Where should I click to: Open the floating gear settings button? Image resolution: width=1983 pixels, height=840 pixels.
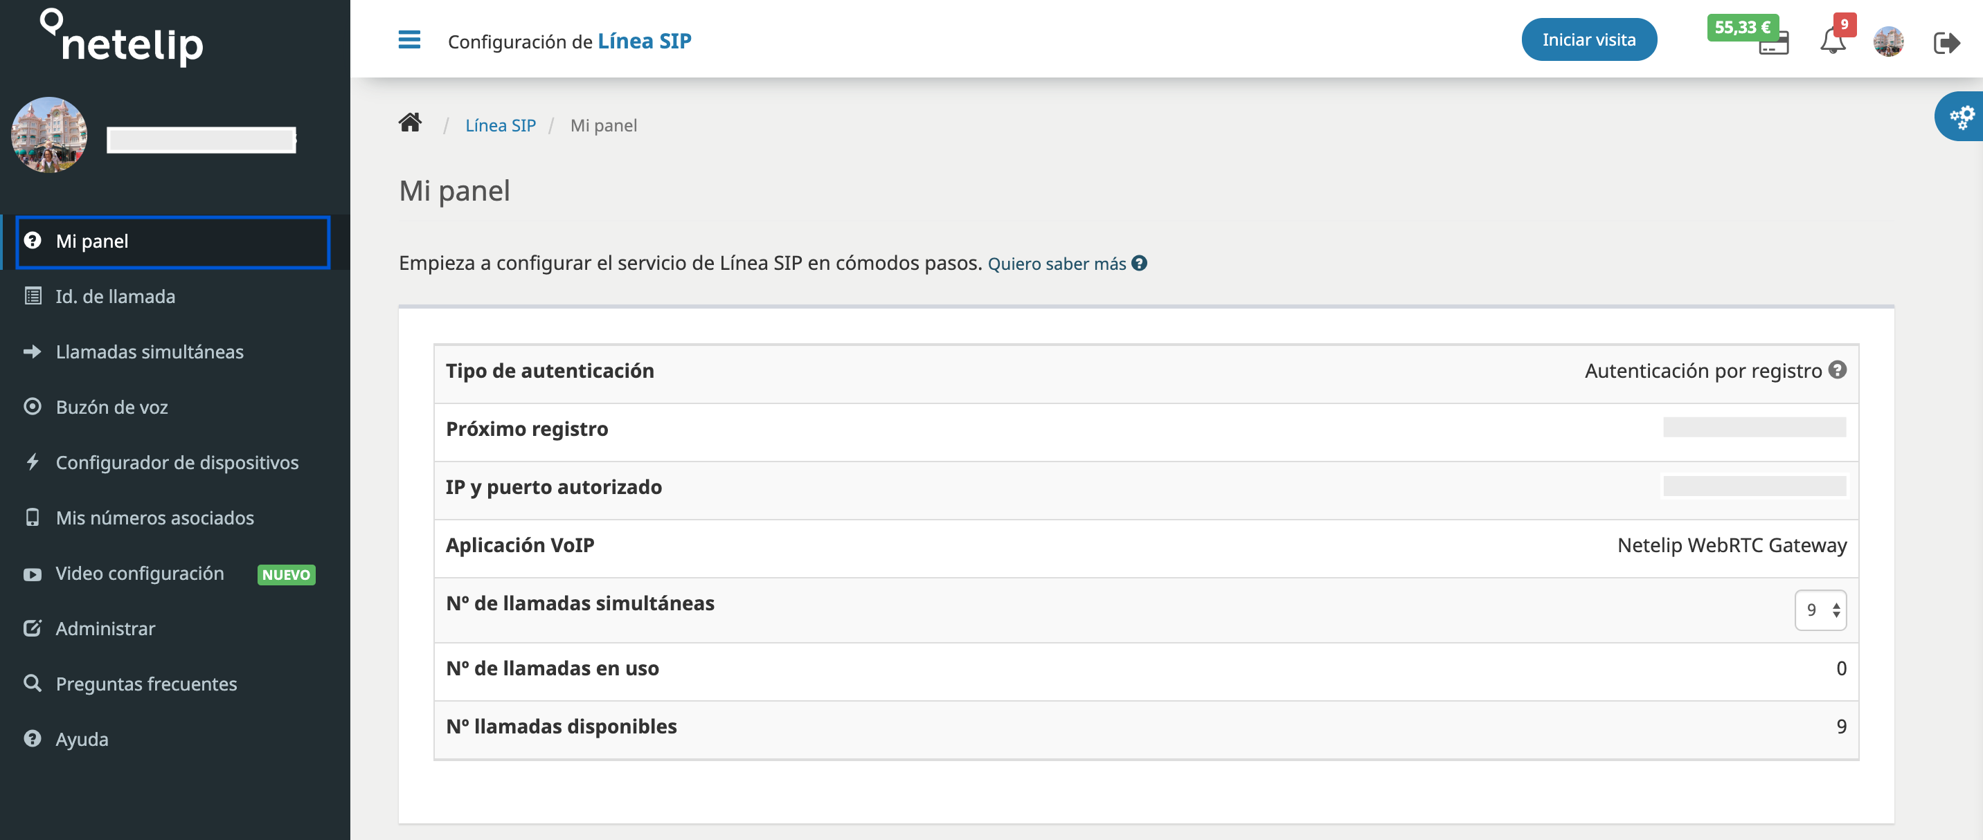point(1963,116)
